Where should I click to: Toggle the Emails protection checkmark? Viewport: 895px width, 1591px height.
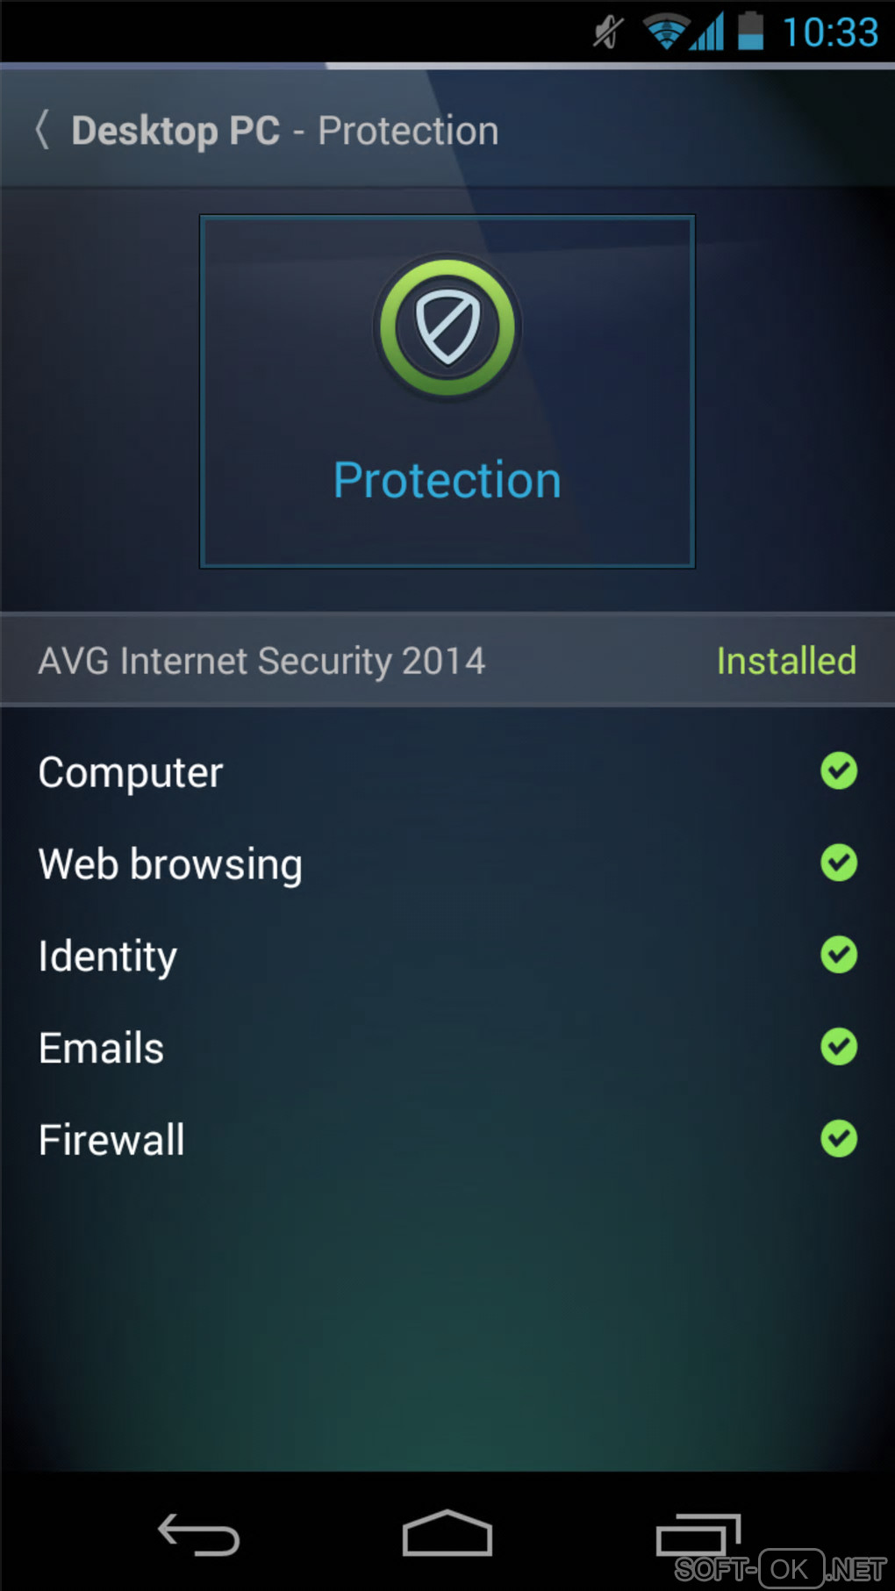[x=839, y=1046]
